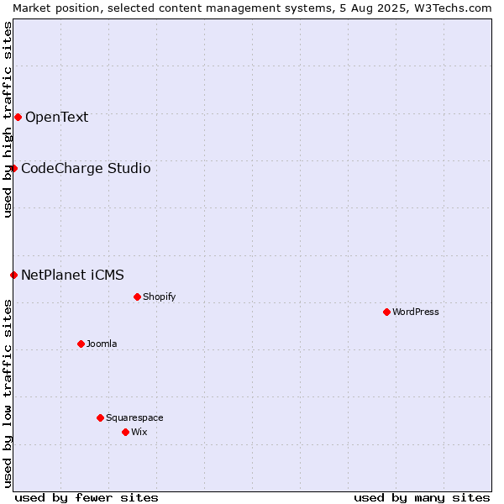This screenshot has height=504, width=504.
Task: Click the CodeCharge Studio label
Action: pos(86,169)
